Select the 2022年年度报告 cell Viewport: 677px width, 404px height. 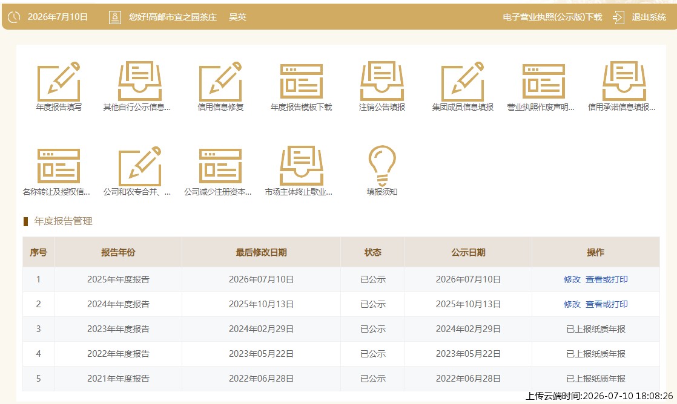pyautogui.click(x=118, y=354)
